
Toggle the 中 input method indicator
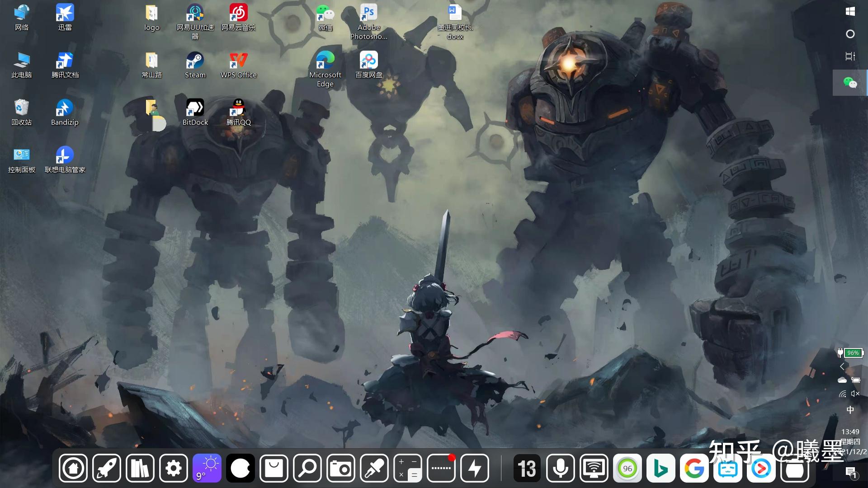pyautogui.click(x=850, y=410)
